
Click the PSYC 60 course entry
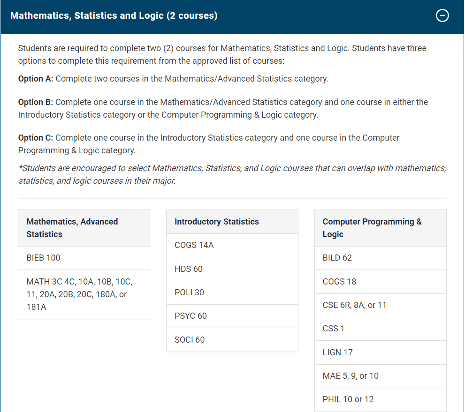click(191, 316)
